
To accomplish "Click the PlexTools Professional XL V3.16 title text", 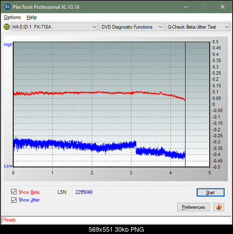I will point(46,7).
